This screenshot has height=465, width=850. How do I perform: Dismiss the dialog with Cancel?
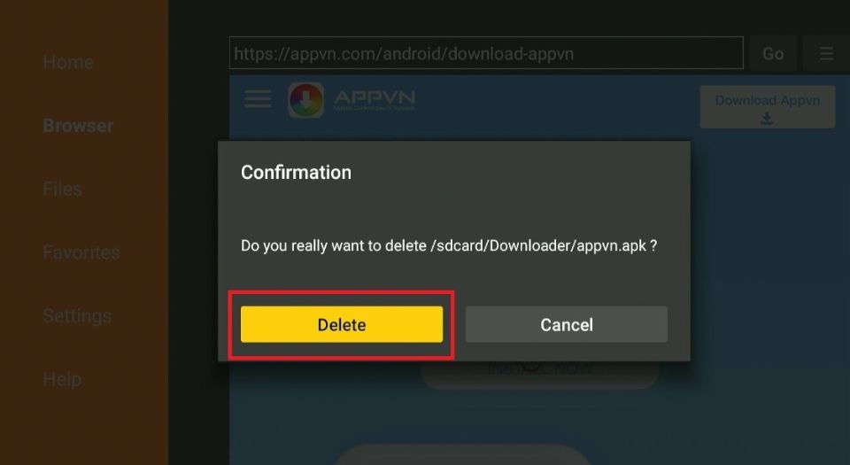coord(567,324)
